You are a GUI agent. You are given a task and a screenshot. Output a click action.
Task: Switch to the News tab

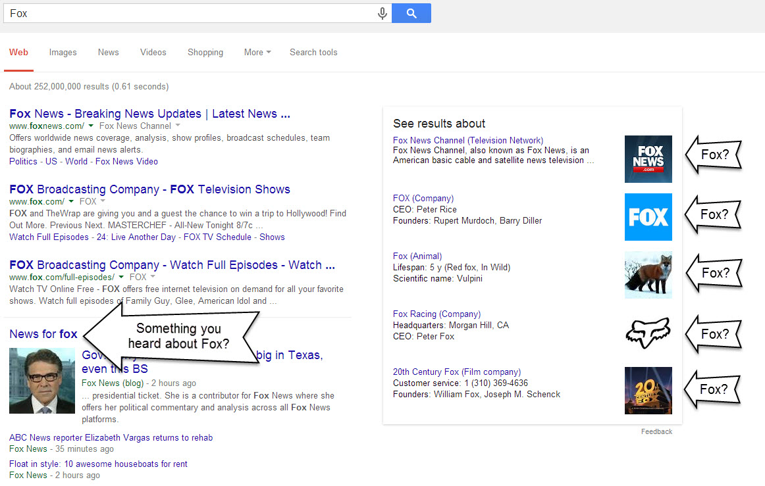[109, 52]
